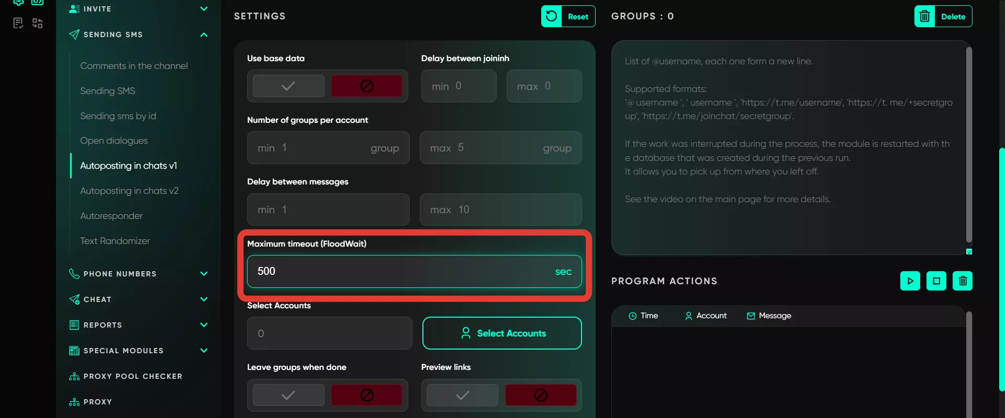Viewport: 1005px width, 418px height.
Task: Click the Message column header
Action: (x=769, y=316)
